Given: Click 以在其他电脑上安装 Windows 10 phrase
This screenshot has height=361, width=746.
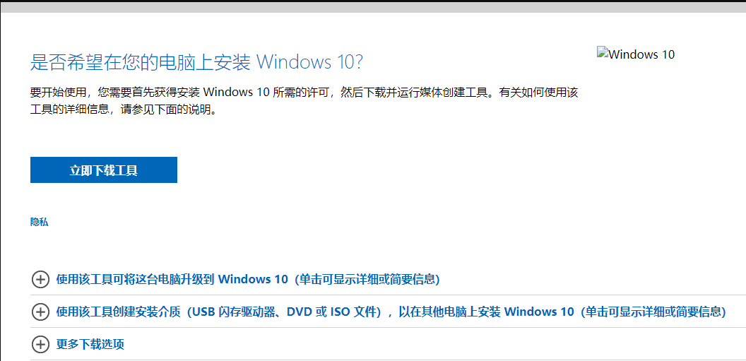Looking at the screenshot, I should click(486, 312).
